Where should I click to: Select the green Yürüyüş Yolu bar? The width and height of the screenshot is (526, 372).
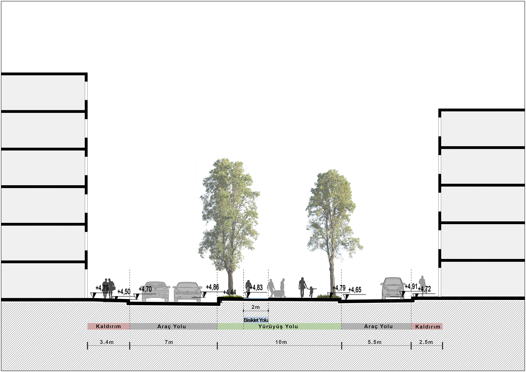point(278,326)
